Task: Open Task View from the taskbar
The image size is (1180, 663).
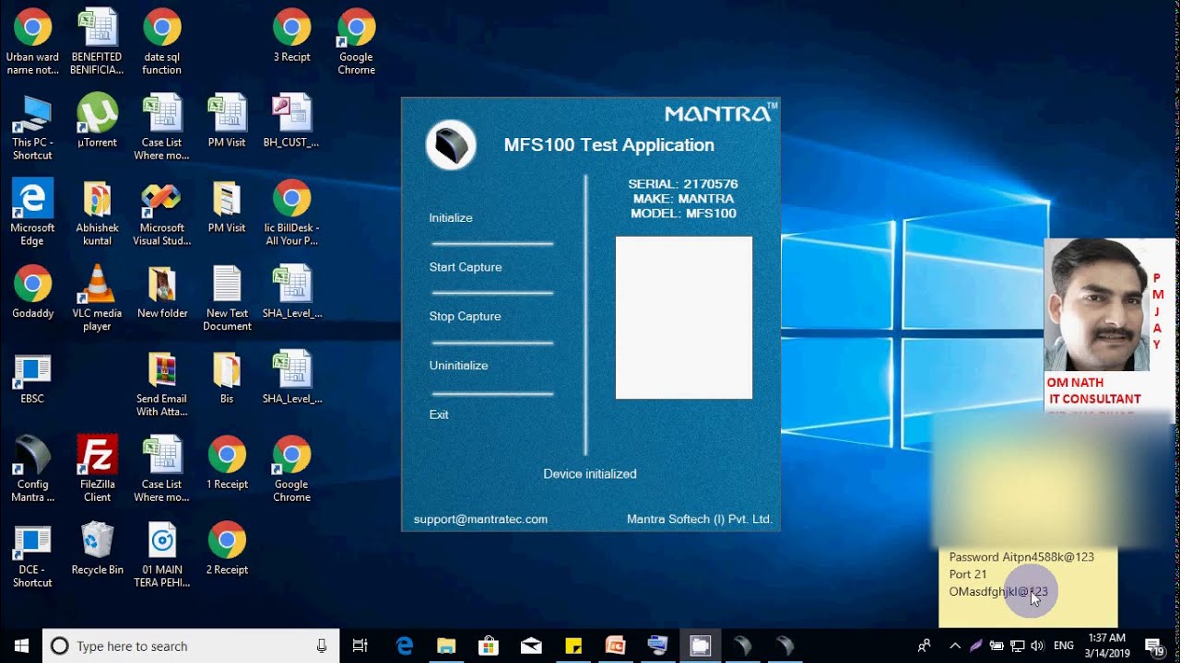Action: click(360, 646)
